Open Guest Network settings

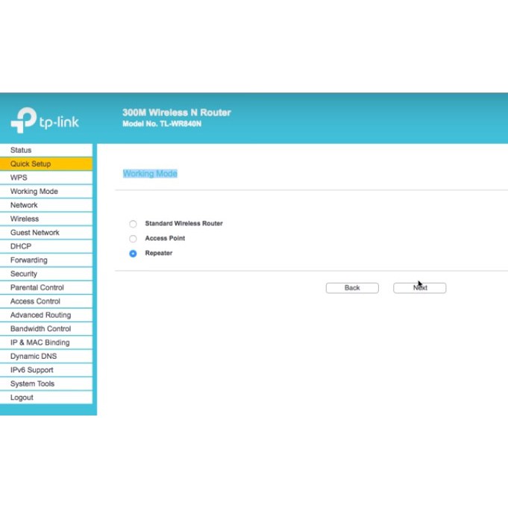pyautogui.click(x=35, y=233)
